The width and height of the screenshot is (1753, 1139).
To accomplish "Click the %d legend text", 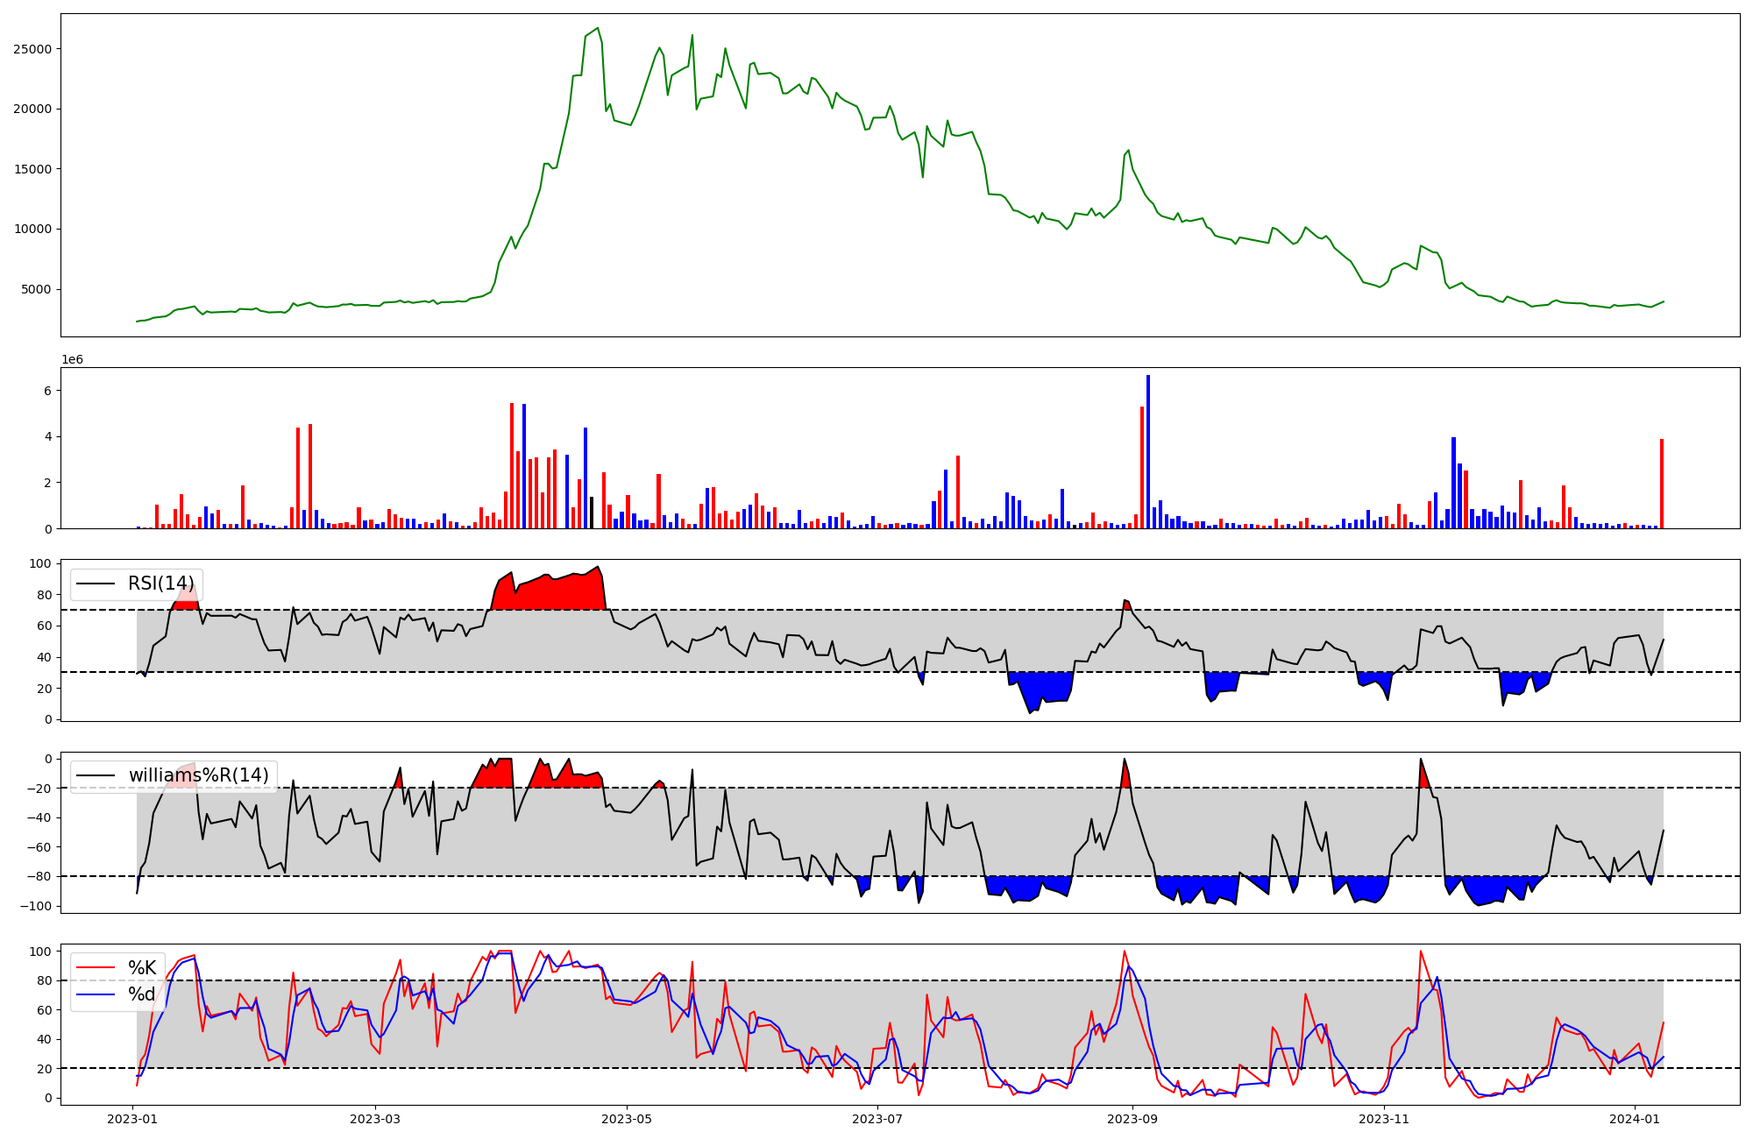I will tap(142, 994).
